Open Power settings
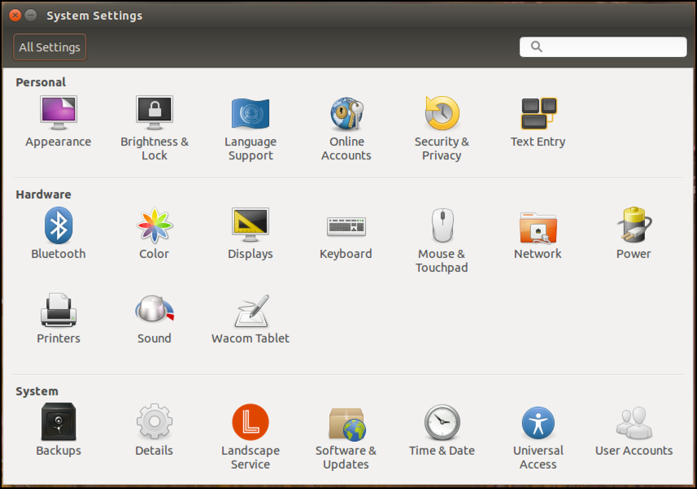This screenshot has height=489, width=697. click(633, 234)
